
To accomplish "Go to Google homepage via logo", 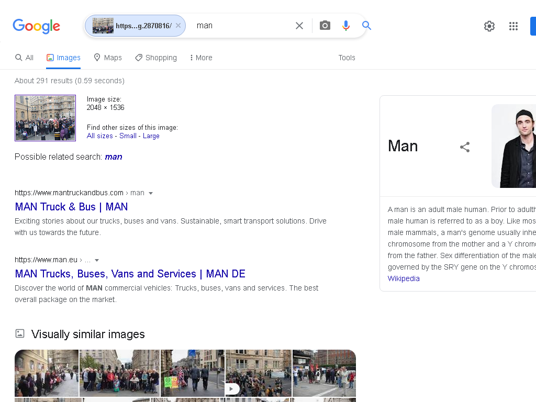I will [36, 26].
